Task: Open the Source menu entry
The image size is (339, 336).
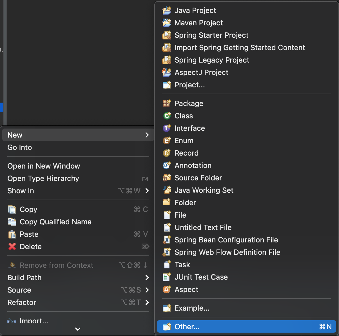Action: click(x=78, y=290)
